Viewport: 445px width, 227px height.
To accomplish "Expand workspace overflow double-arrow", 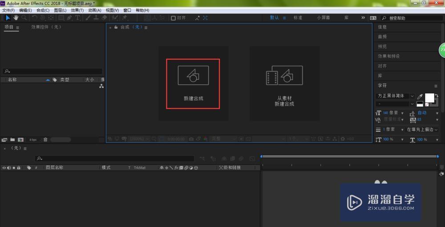I will 363,18.
